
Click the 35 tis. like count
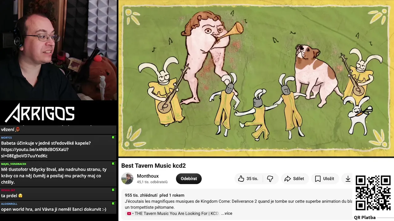click(252, 179)
